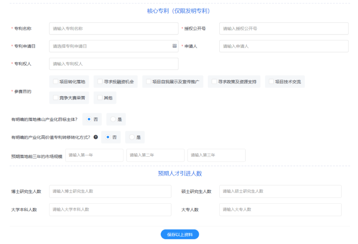
Task: Tick the 其他 checkbox
Action: point(100,98)
